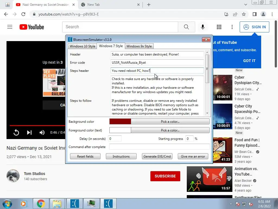The height and width of the screenshot is (209, 278).
Task: Go back with browser back arrow
Action: 6,14
